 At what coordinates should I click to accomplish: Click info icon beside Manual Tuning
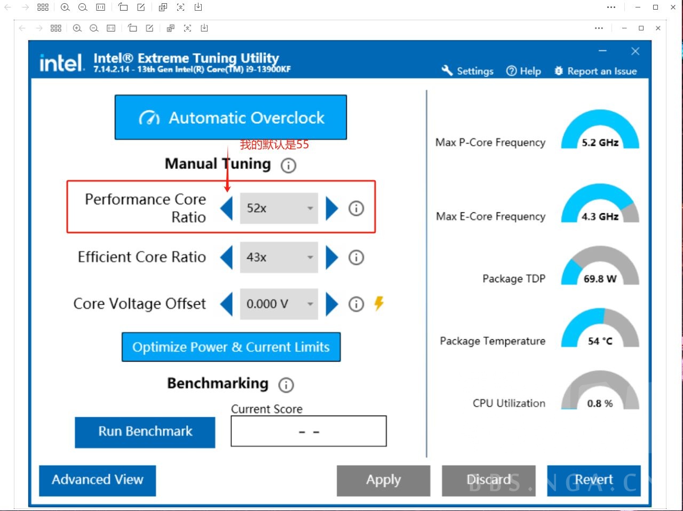288,165
